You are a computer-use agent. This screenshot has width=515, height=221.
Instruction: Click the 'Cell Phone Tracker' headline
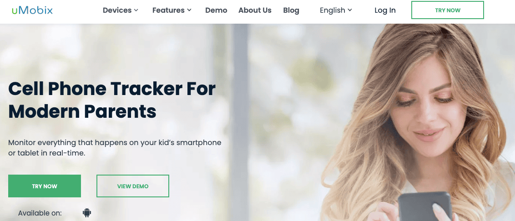(111, 100)
